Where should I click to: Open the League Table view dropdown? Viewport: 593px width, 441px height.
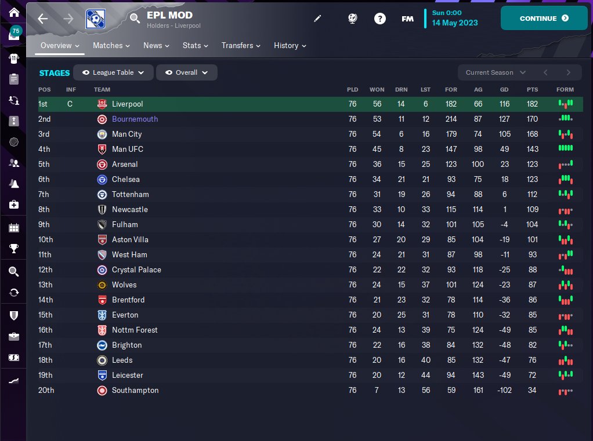(x=113, y=72)
